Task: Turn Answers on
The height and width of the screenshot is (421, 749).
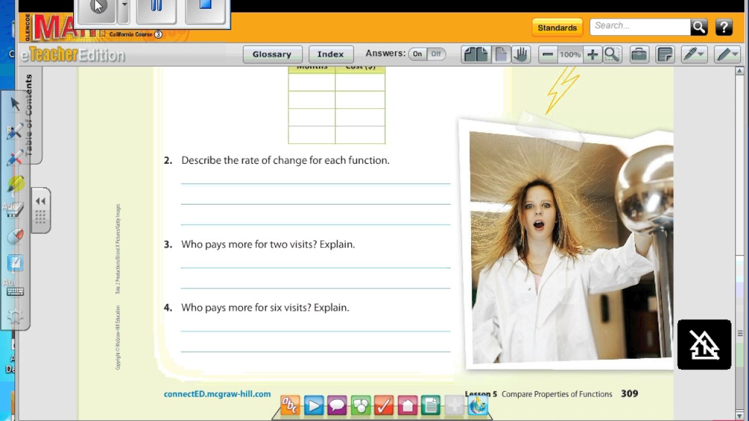Action: 417,54
